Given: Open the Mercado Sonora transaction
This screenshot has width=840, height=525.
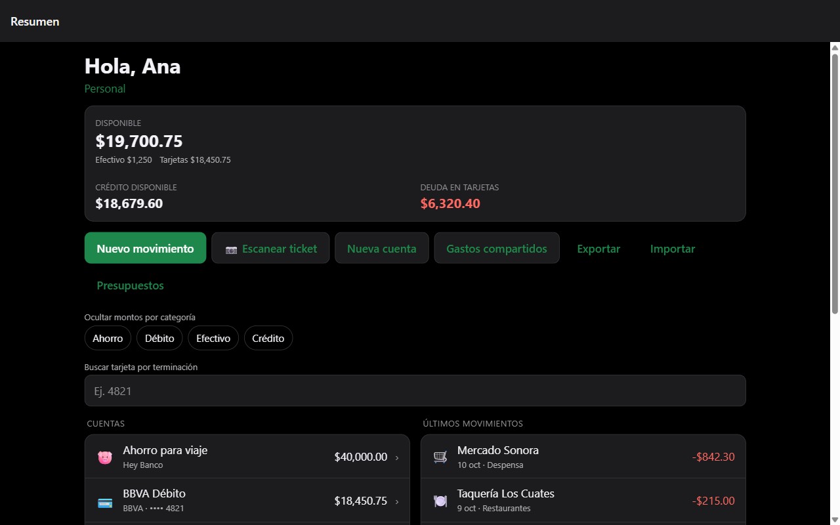Looking at the screenshot, I should click(583, 457).
